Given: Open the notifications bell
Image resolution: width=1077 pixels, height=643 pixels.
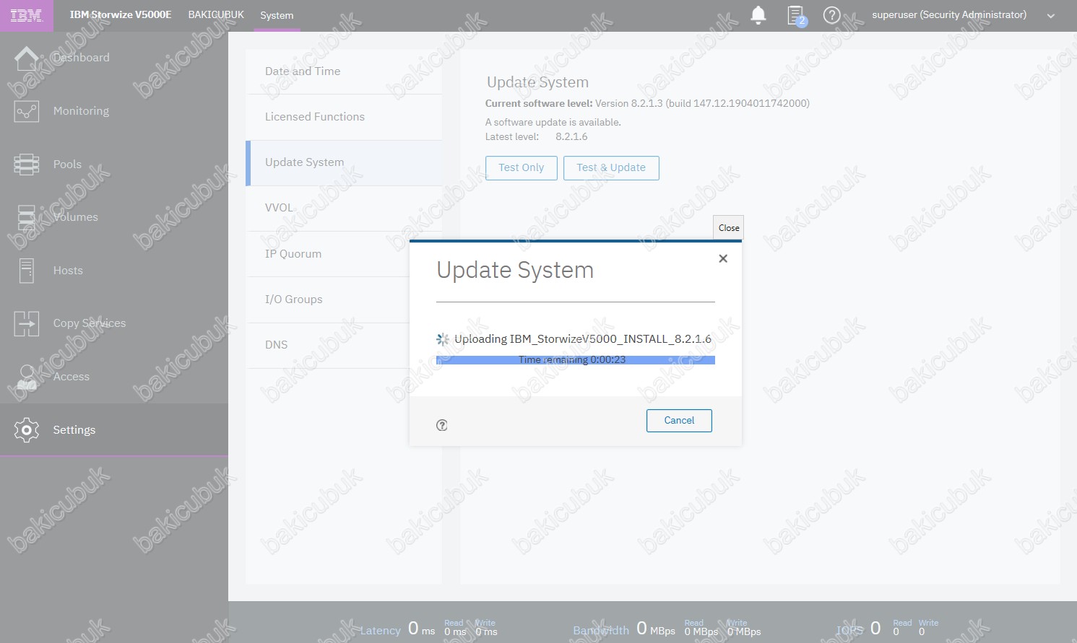Looking at the screenshot, I should pos(758,15).
